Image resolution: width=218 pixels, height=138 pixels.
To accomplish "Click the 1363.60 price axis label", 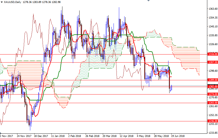I will 213,9.
